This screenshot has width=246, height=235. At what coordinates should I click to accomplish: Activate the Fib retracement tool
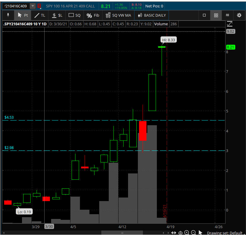click(x=93, y=15)
